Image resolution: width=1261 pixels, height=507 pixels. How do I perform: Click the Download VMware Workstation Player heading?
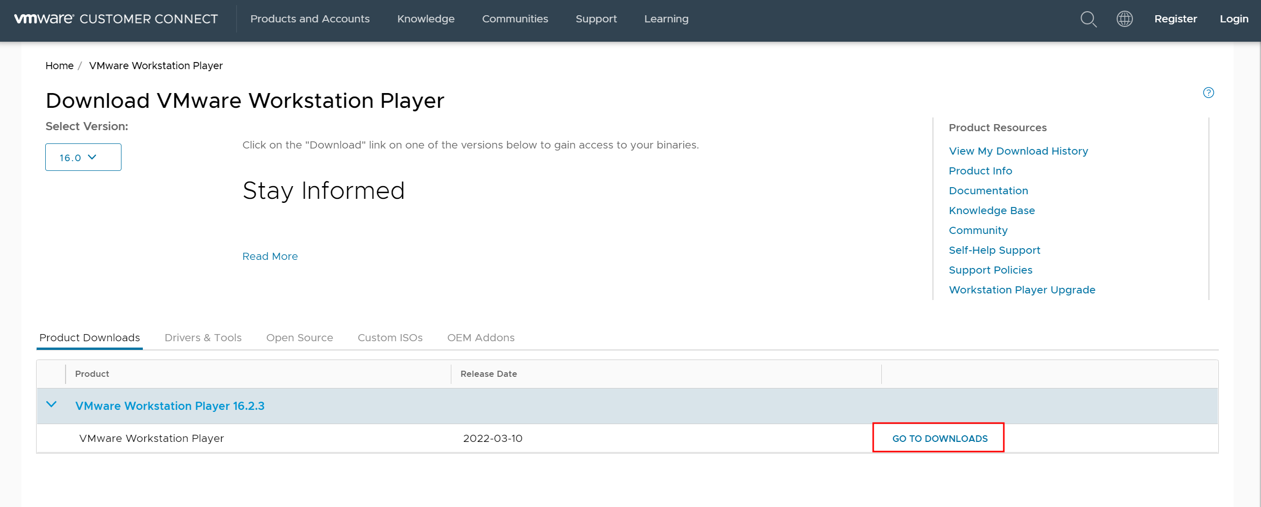pyautogui.click(x=244, y=101)
